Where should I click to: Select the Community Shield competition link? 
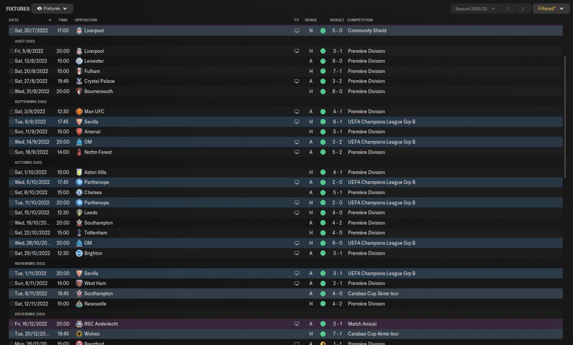point(367,30)
